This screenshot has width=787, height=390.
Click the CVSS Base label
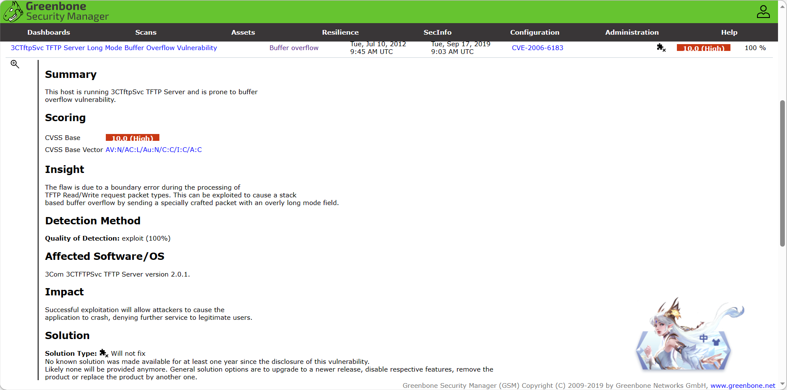pos(63,138)
